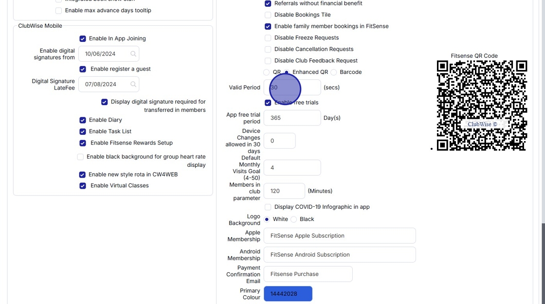
Task: Check Disable Bookings Tile
Action: (x=268, y=15)
